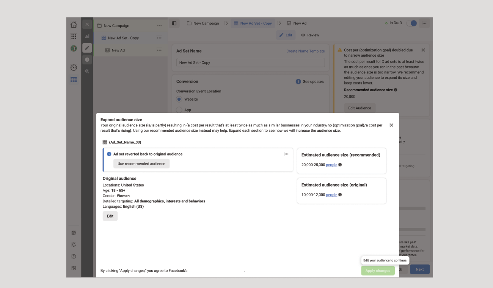Screen dimensions: 493x288
Task: Switch to the Review tab
Action: pos(310,35)
